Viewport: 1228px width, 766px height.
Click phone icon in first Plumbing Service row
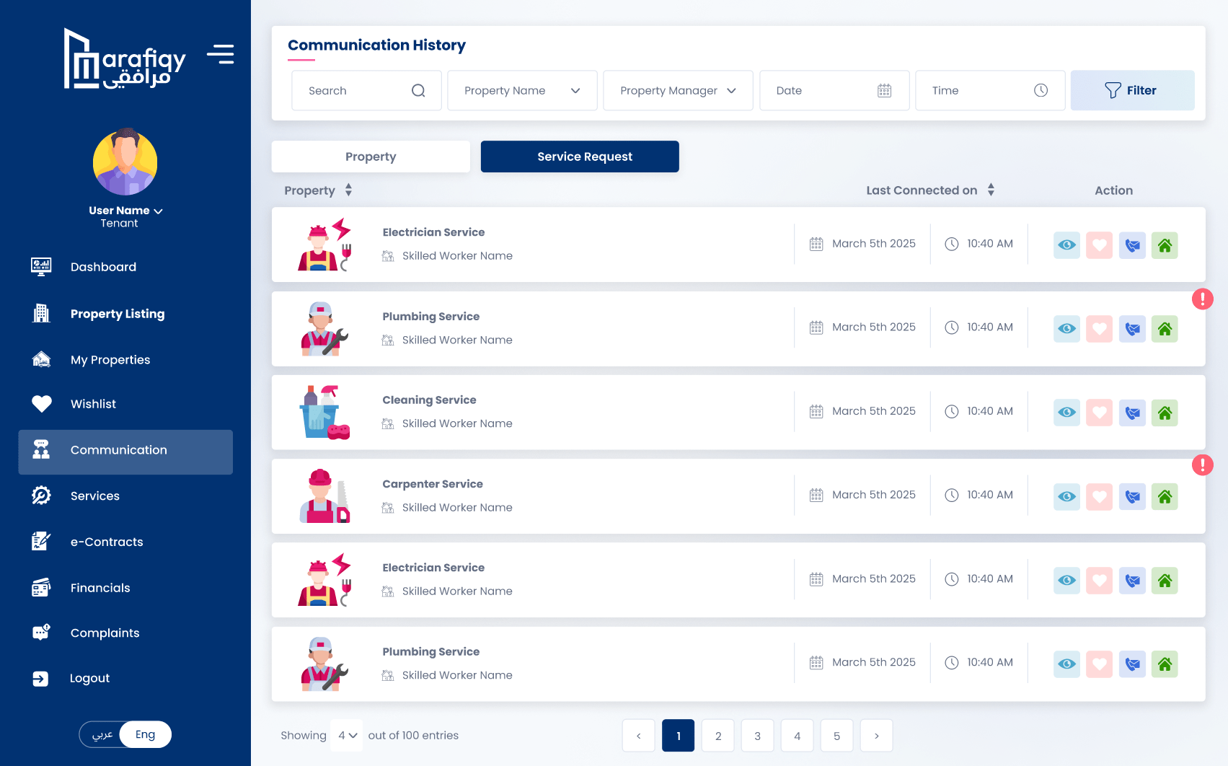click(x=1132, y=329)
